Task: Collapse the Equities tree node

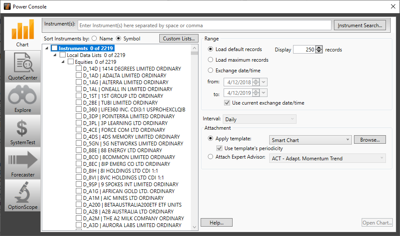Action: click(63, 62)
